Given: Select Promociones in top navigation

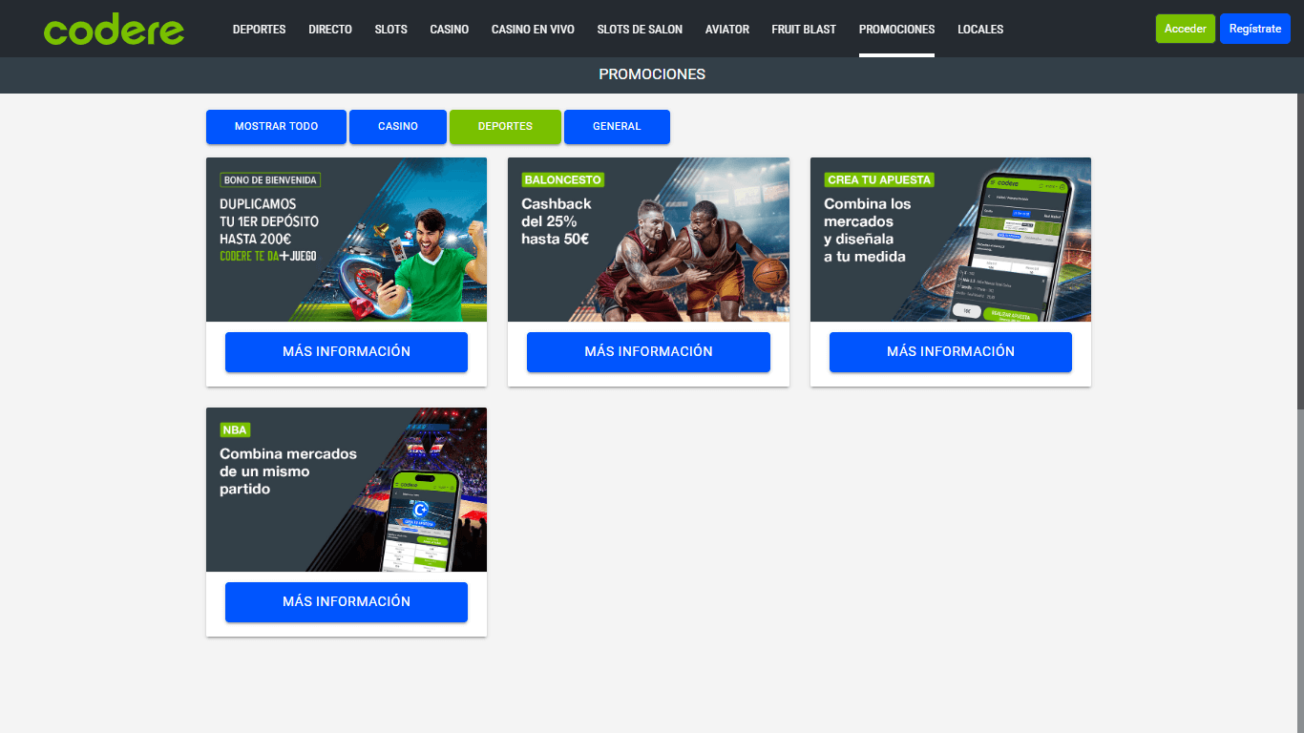Looking at the screenshot, I should [x=896, y=30].
